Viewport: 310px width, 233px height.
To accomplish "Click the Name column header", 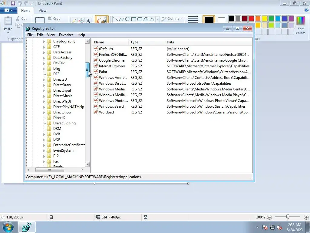I will coord(110,42).
